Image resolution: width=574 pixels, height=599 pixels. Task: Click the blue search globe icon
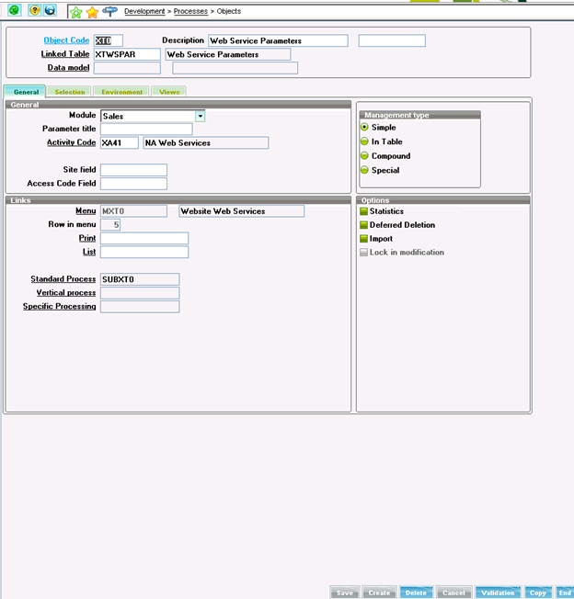[x=50, y=11]
